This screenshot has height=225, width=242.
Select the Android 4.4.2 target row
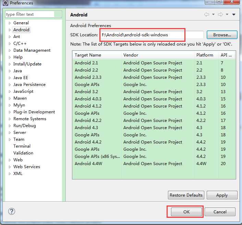[x=154, y=142]
